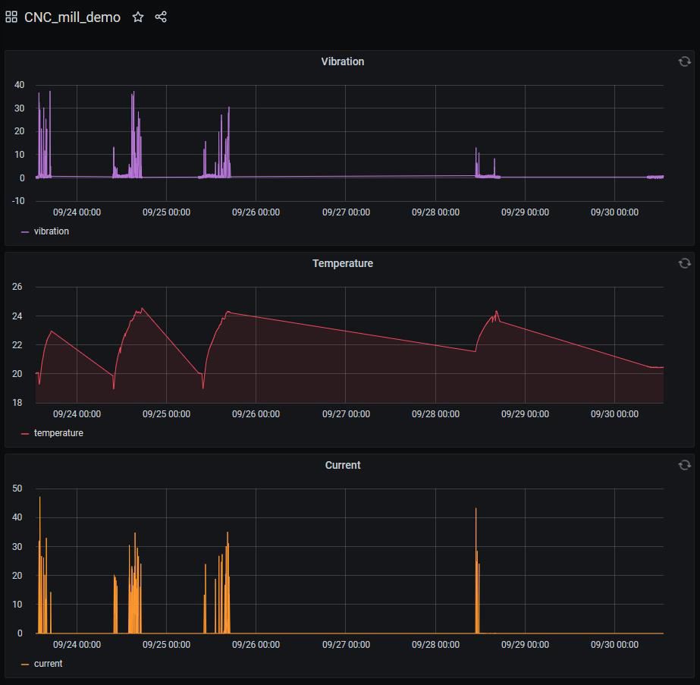Toggle the temperature series legend label
This screenshot has height=685, width=700.
(x=58, y=433)
